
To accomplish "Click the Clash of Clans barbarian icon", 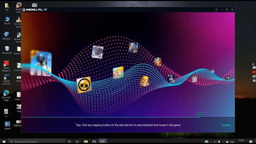I will [144, 81].
